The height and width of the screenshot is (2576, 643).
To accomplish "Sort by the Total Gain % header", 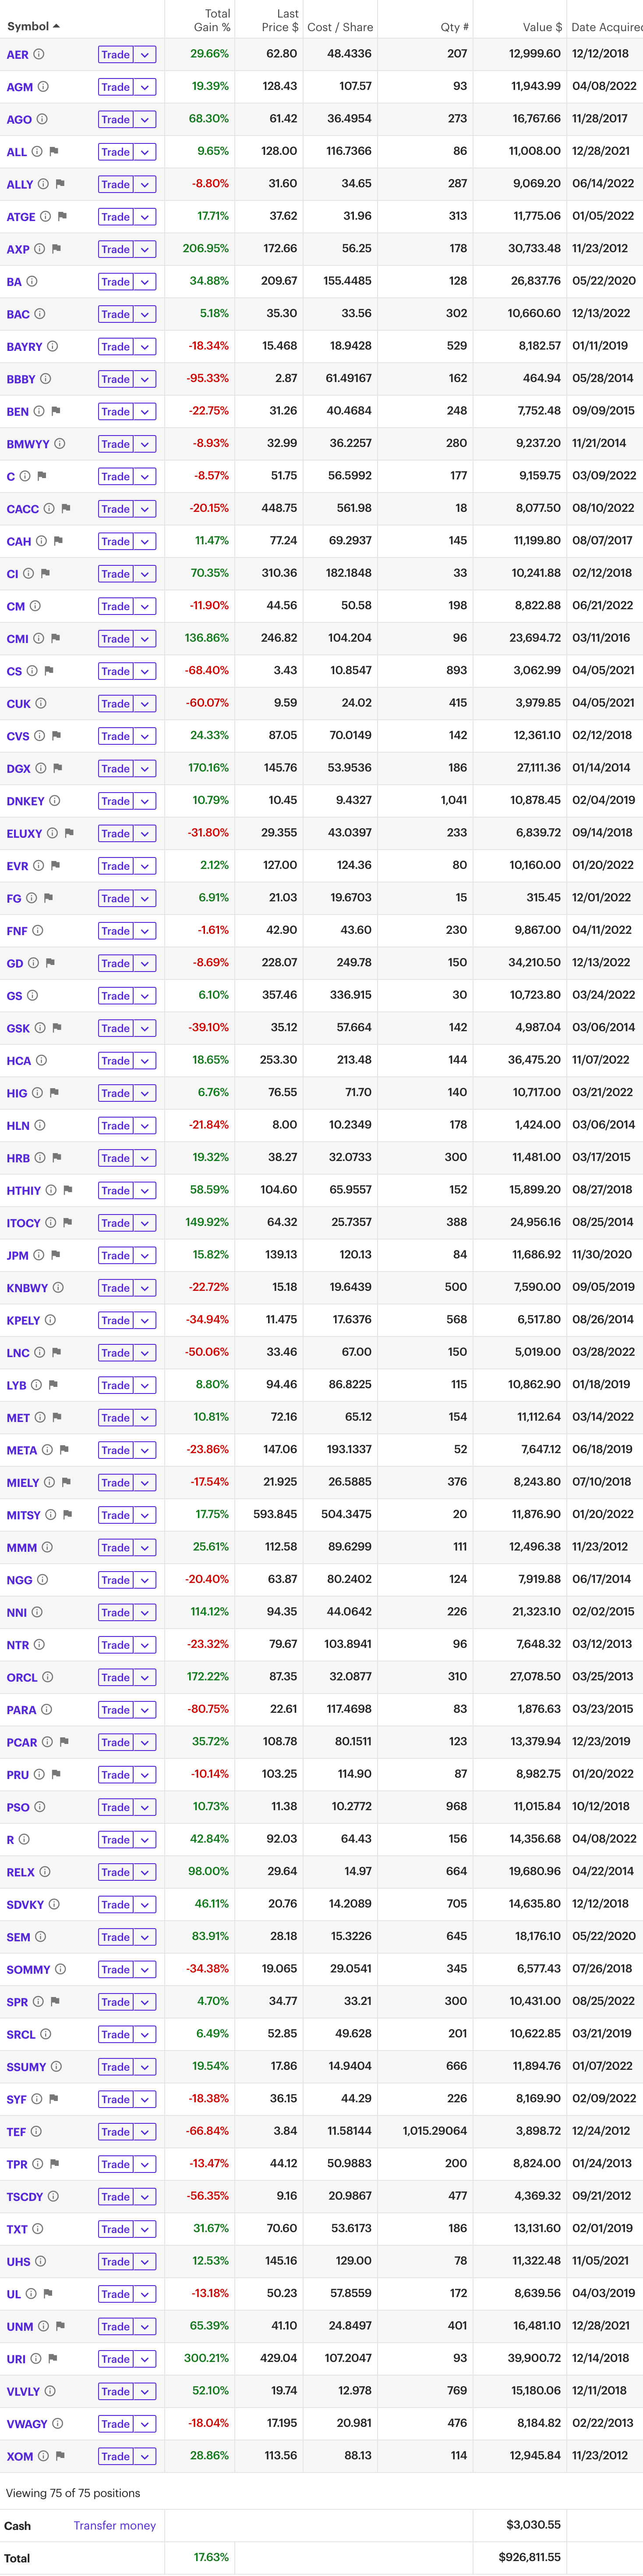I will coord(212,20).
